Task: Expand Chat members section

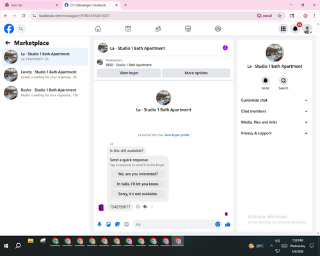Action: (x=275, y=111)
